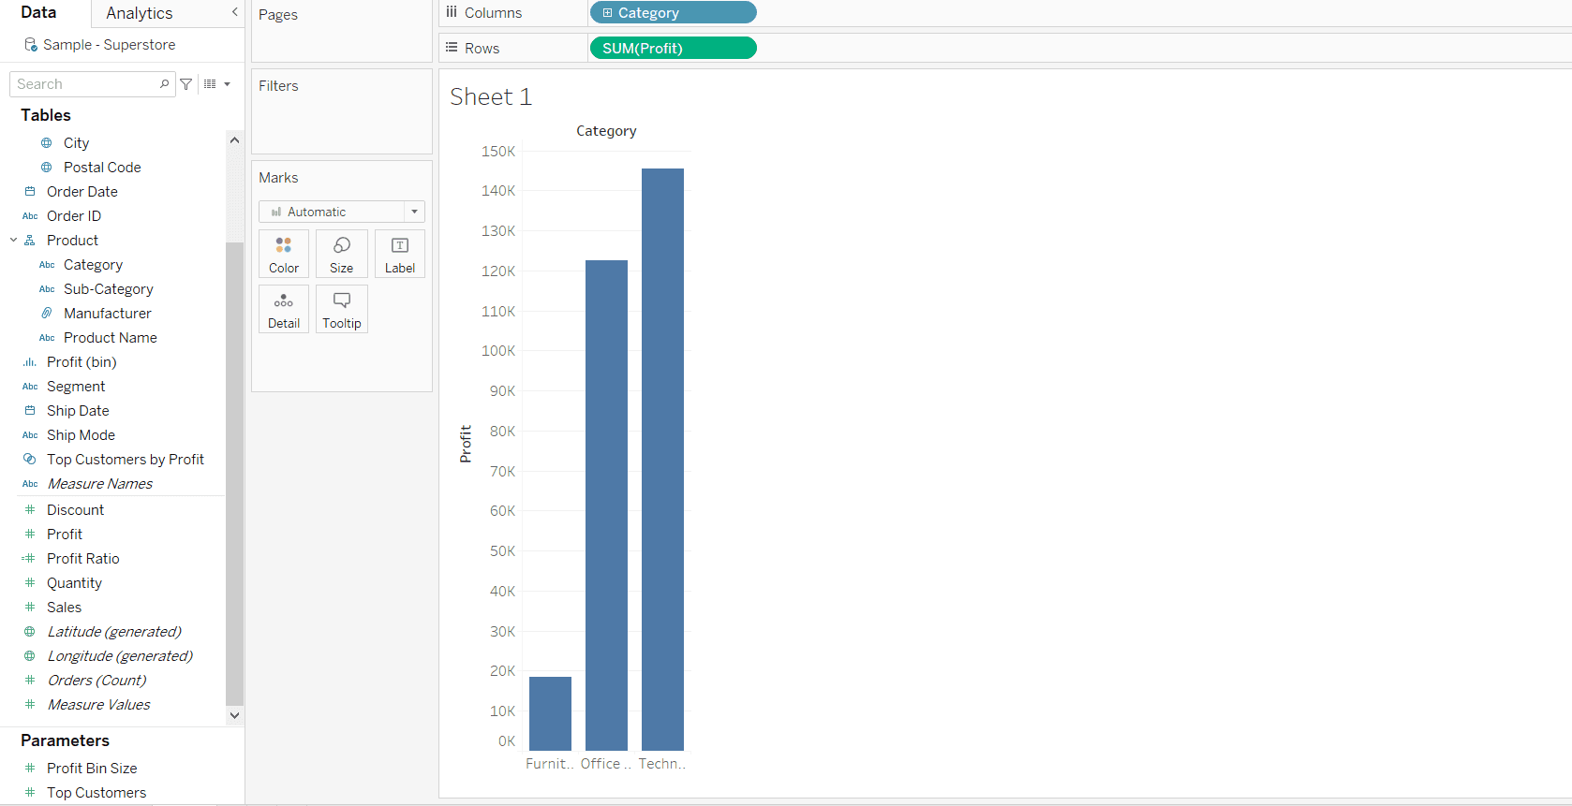Switch to the Analytics tab
Viewport: 1572px width, 806px height.
click(140, 13)
